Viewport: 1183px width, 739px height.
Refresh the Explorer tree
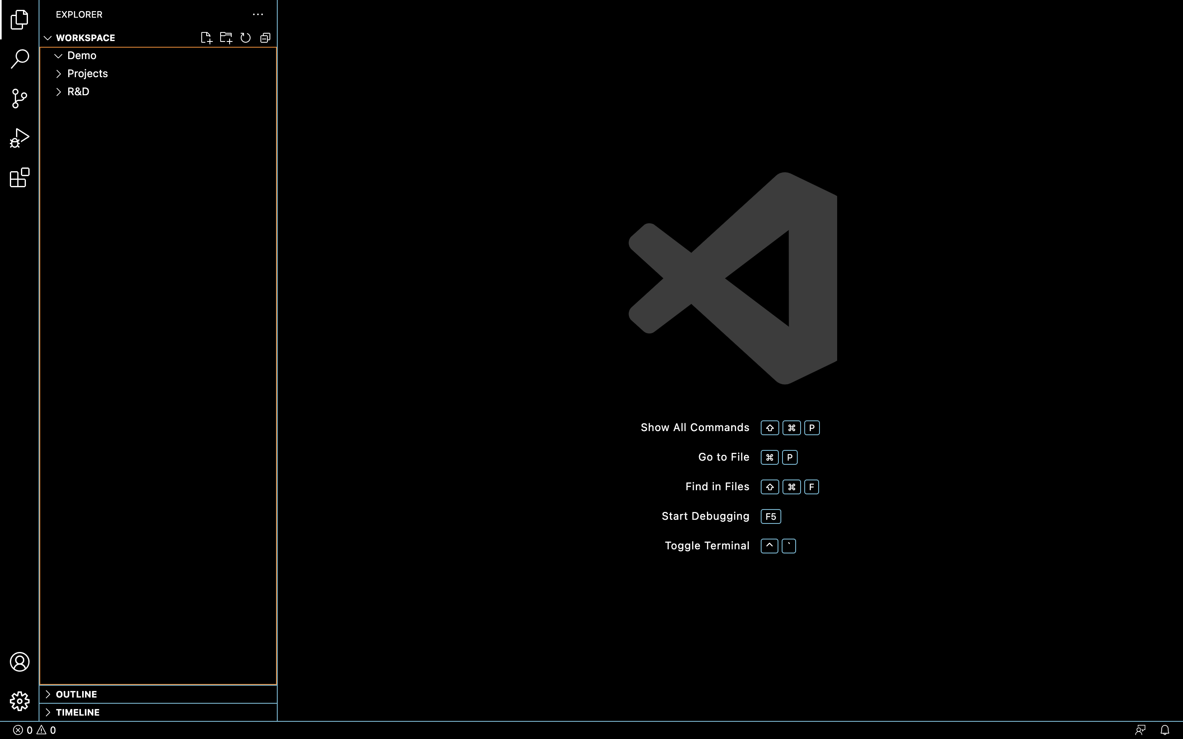245,38
